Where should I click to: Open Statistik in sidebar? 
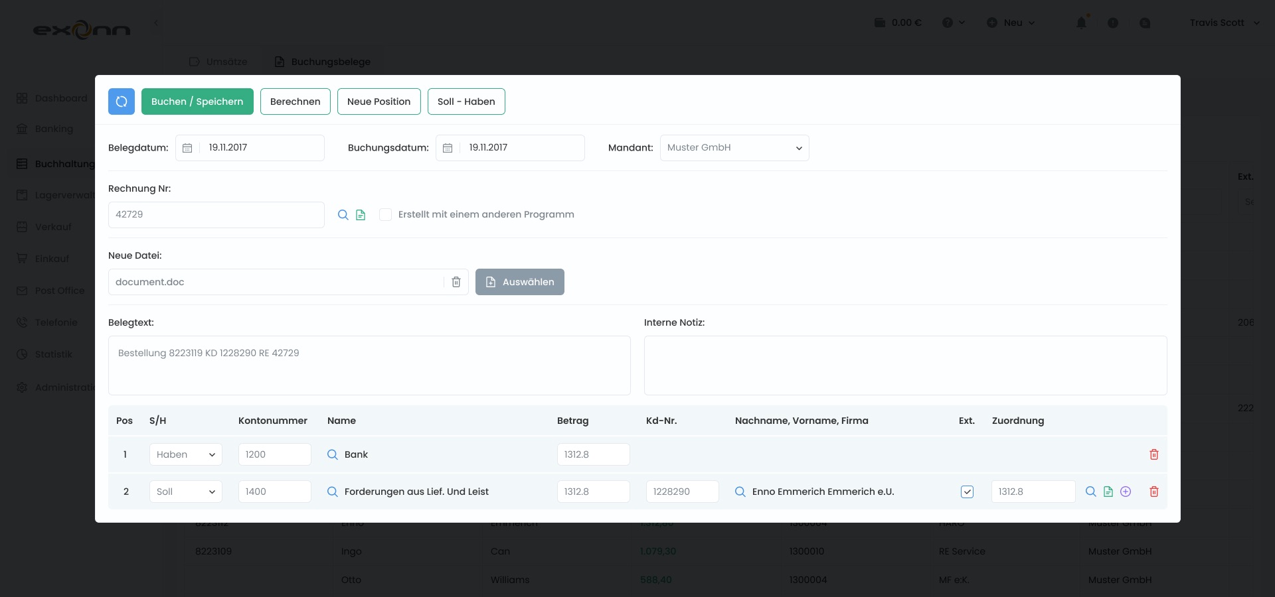pyautogui.click(x=44, y=354)
